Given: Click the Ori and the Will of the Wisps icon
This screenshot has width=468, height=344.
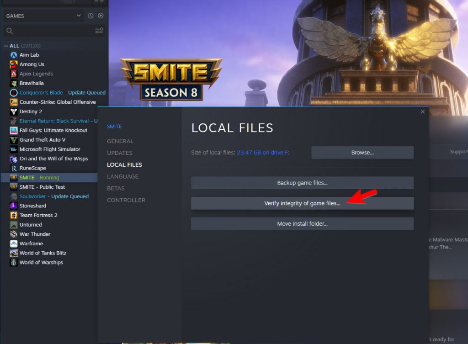Looking at the screenshot, I should click(x=13, y=159).
